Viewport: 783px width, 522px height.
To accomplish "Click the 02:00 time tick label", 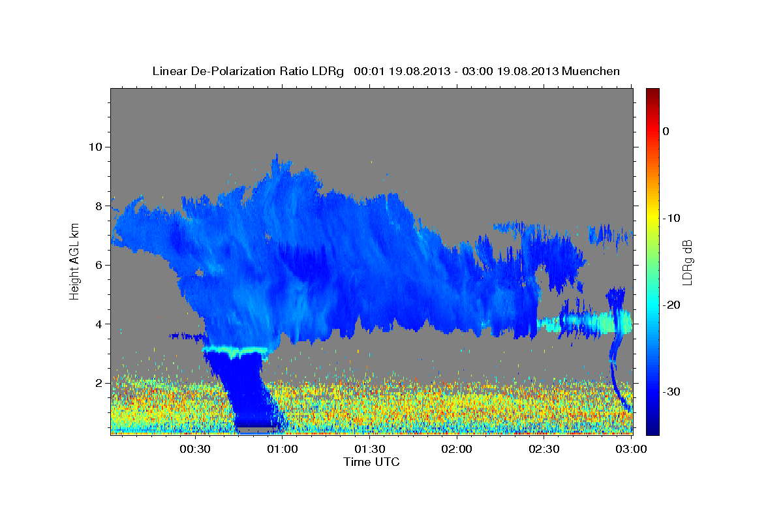I will 457,449.
